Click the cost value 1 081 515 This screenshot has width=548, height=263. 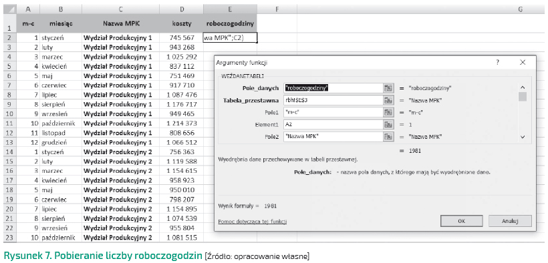point(182,238)
